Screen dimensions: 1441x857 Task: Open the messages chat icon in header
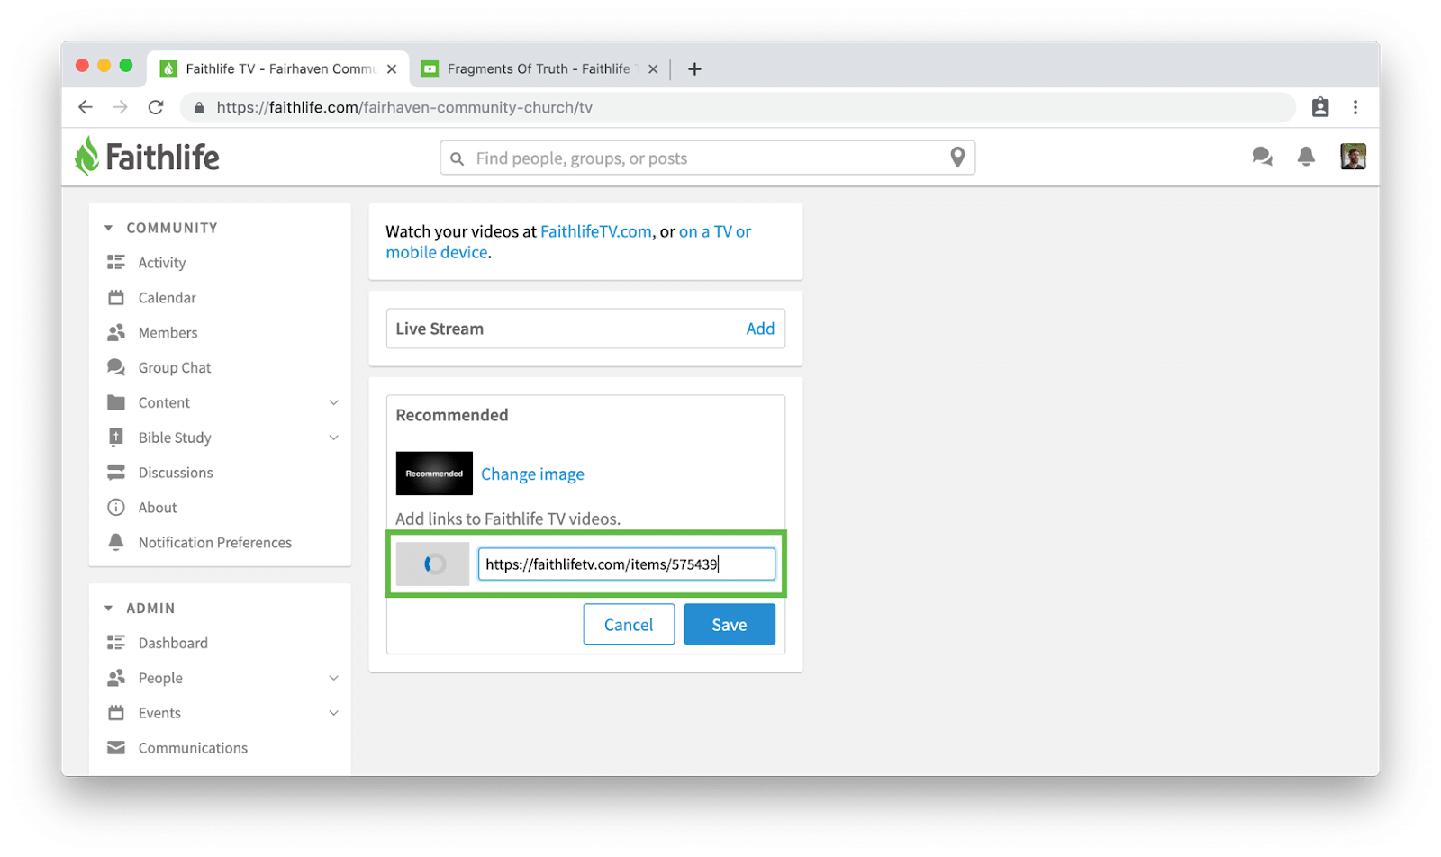[1262, 157]
